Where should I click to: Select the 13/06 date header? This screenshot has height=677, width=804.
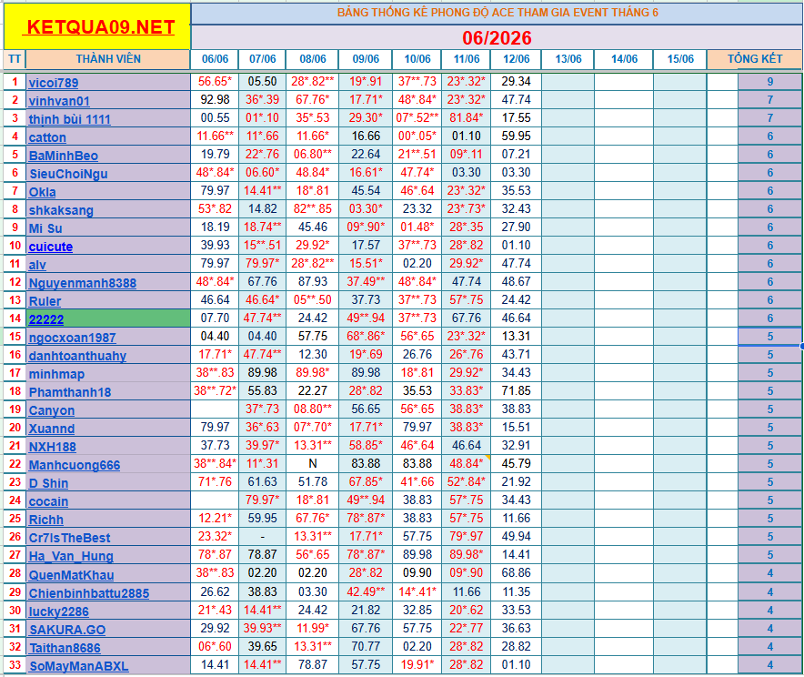568,59
